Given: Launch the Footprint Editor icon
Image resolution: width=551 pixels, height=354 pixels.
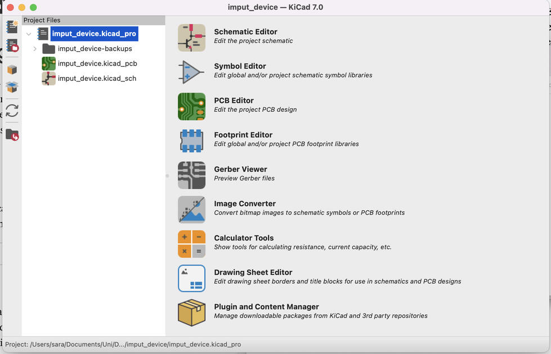Looking at the screenshot, I should (x=191, y=140).
